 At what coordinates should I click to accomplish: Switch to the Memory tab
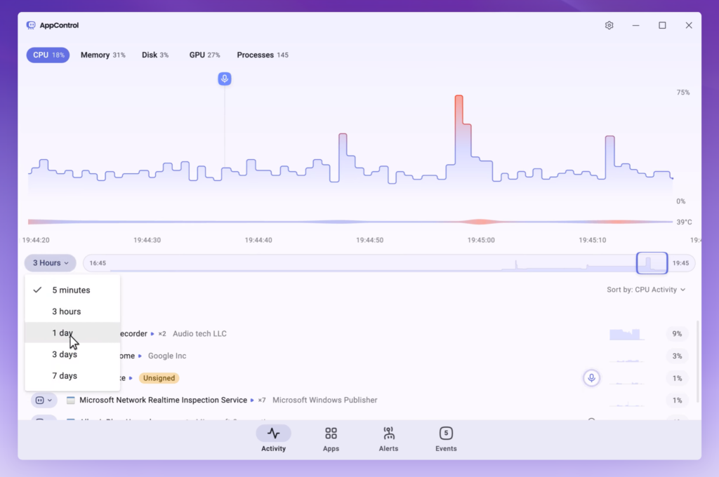click(x=103, y=55)
